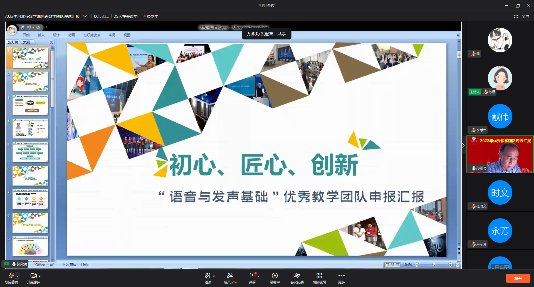534x287 pixels.
Task: Click the PowerPoint help question icon
Action: pyautogui.click(x=458, y=35)
